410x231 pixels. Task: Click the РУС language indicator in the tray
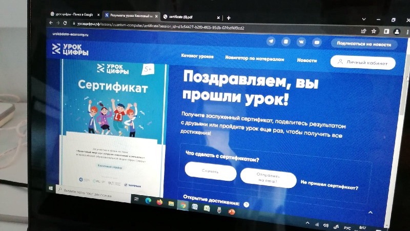click(347, 228)
